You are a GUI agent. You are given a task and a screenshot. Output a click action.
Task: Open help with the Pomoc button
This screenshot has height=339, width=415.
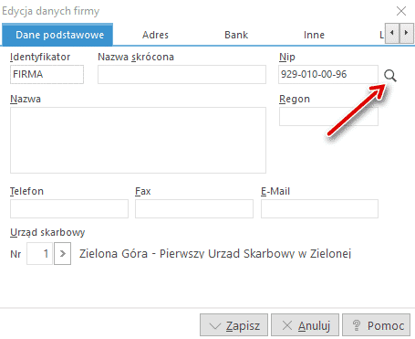[x=377, y=325]
